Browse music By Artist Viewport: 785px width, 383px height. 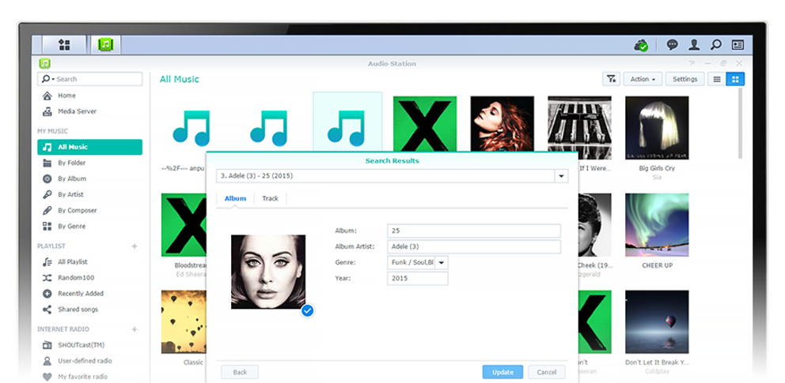[x=89, y=195]
